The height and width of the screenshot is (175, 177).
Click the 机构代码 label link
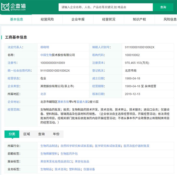click(x=98, y=55)
